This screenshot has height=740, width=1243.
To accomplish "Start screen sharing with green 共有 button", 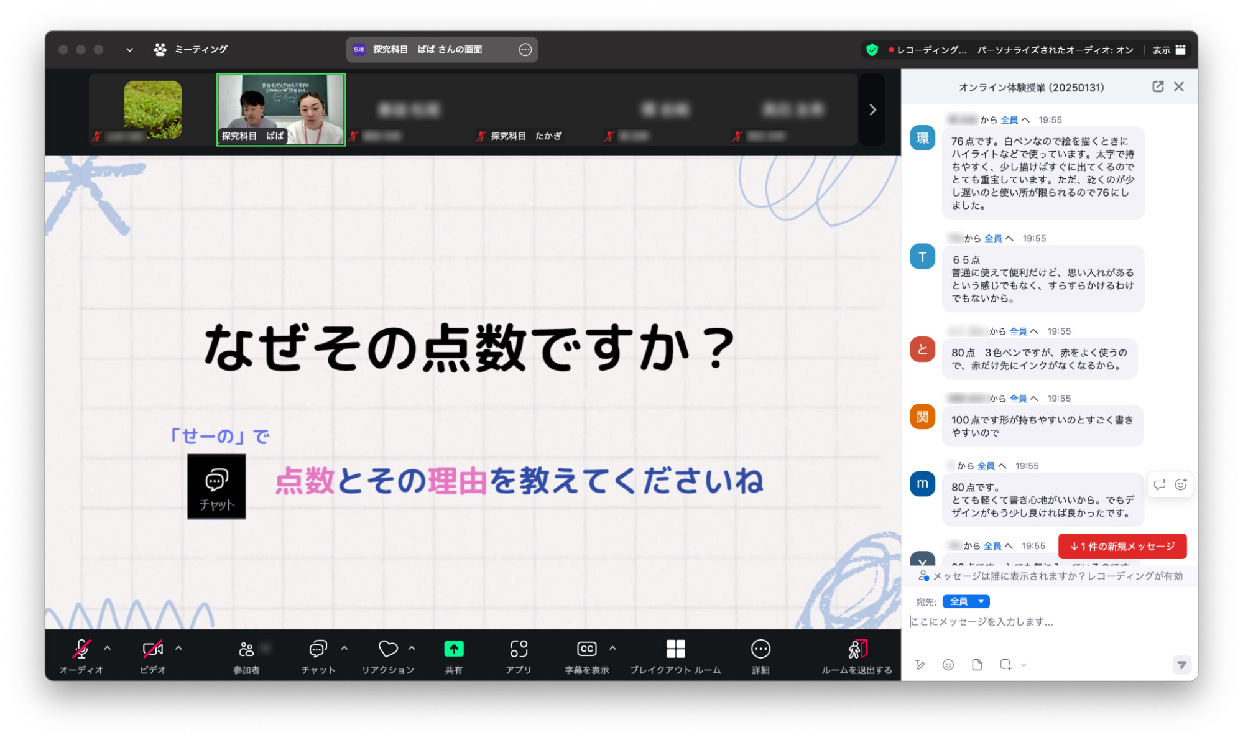I will (x=453, y=656).
